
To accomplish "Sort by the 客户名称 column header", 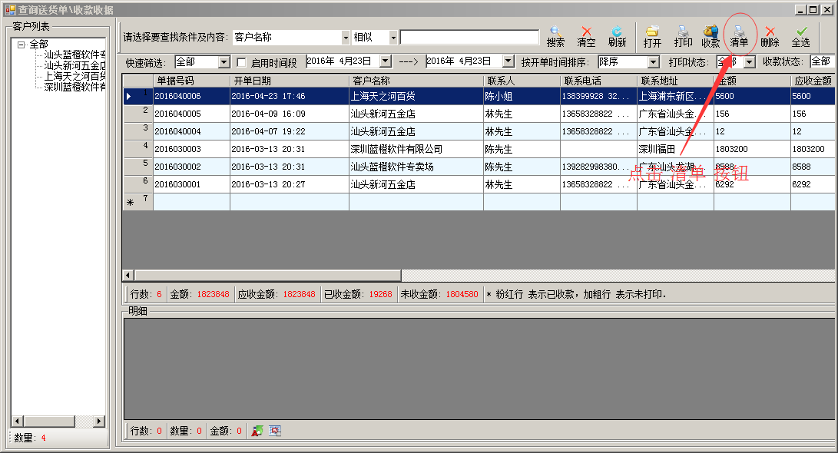I will tap(416, 81).
